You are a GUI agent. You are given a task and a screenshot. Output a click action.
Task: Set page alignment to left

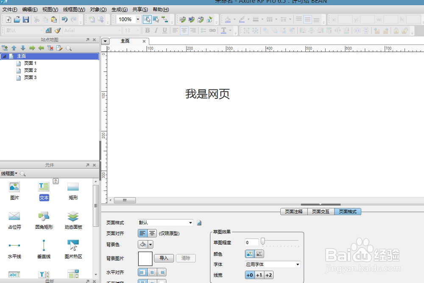142,233
